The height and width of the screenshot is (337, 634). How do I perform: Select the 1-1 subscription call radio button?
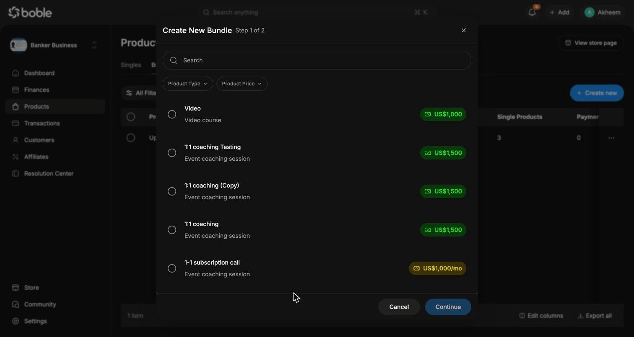172,268
